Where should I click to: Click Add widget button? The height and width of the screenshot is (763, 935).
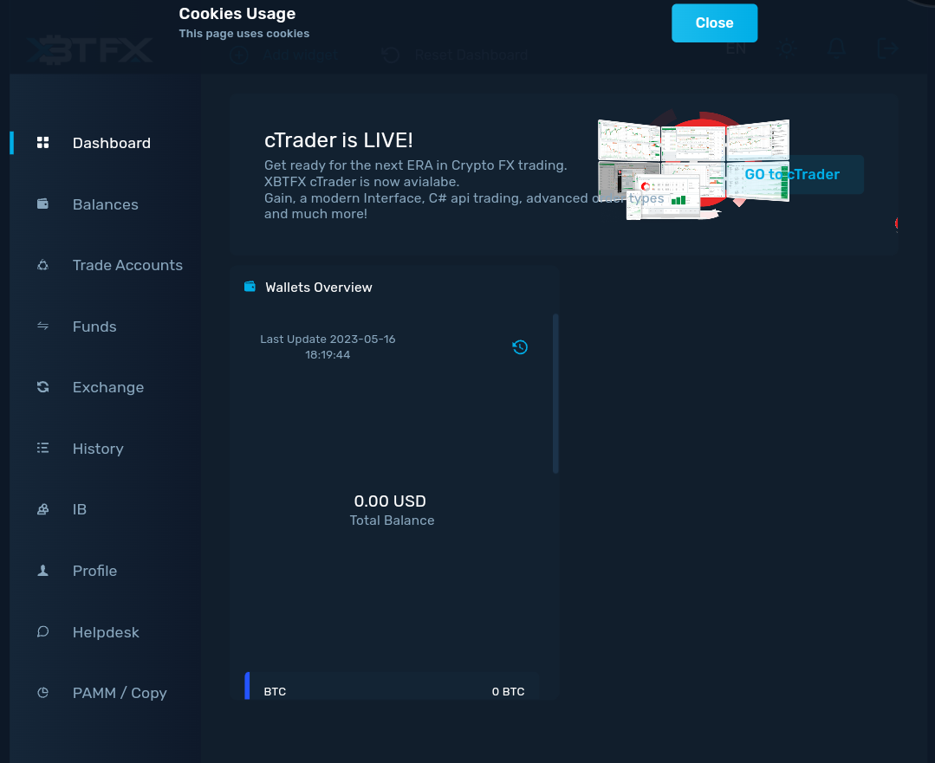point(284,55)
